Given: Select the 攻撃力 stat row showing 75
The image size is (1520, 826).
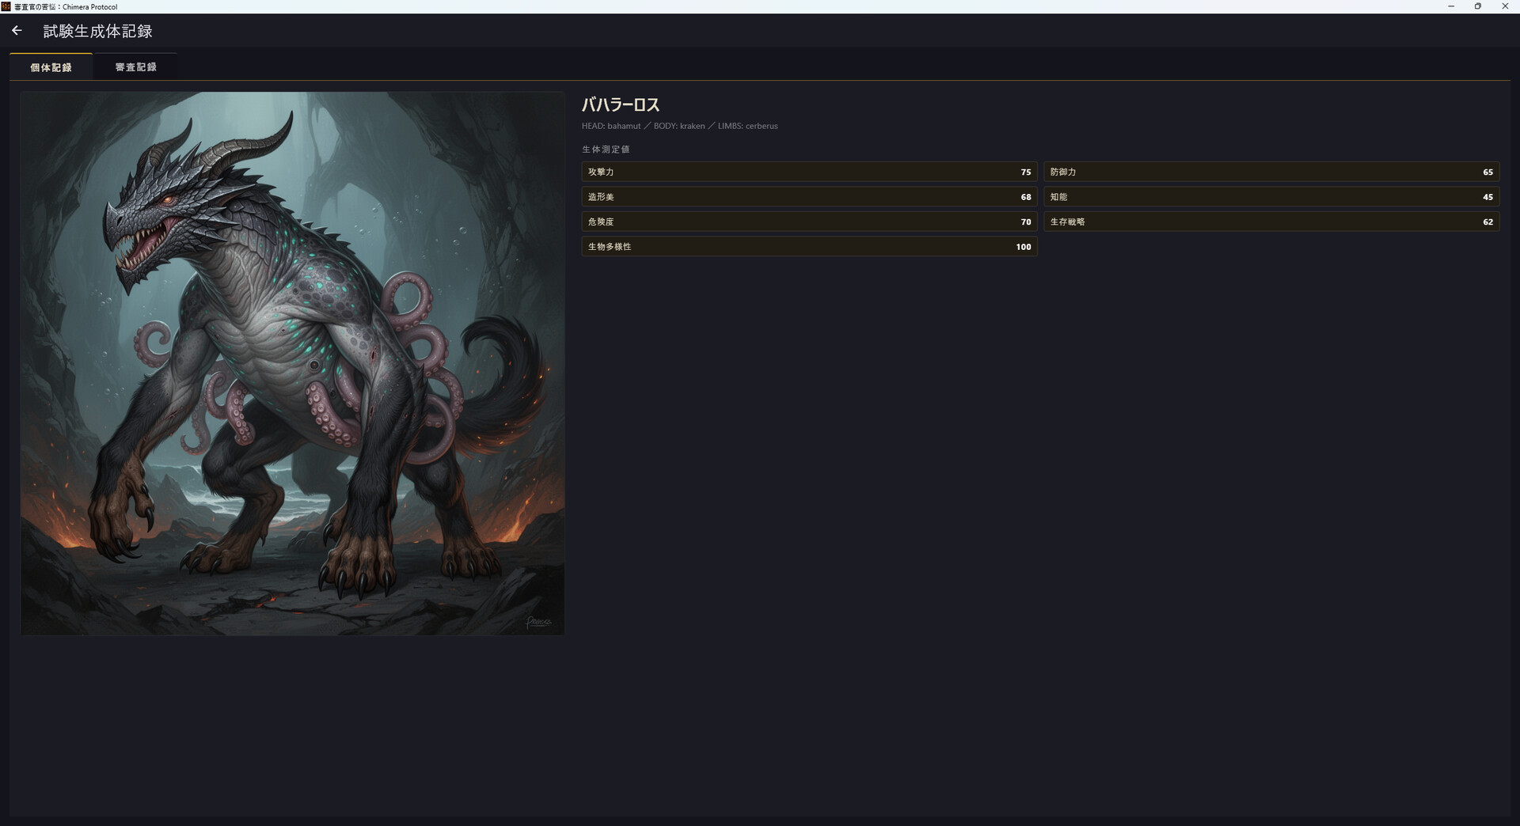Looking at the screenshot, I should (809, 172).
